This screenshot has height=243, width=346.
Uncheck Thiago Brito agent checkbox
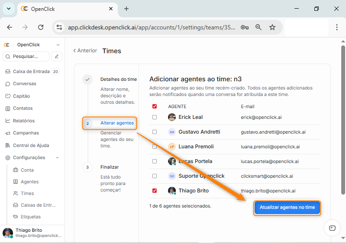click(155, 191)
